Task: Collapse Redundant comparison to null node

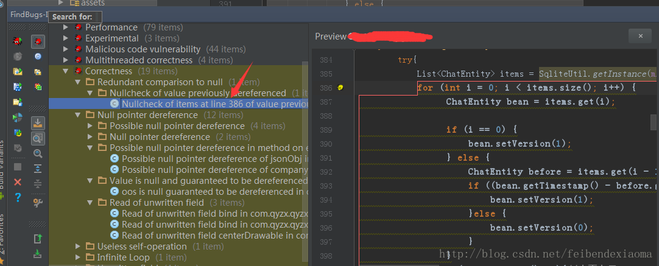Action: pyautogui.click(x=77, y=82)
